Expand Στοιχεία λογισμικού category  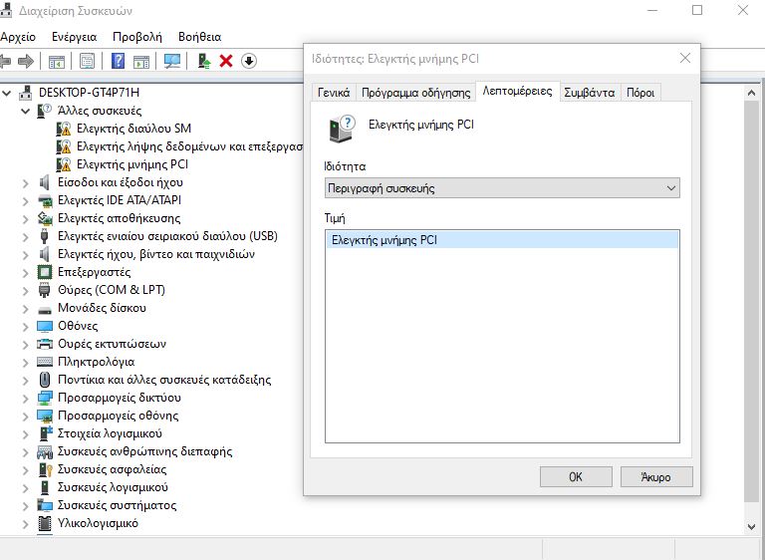point(25,434)
